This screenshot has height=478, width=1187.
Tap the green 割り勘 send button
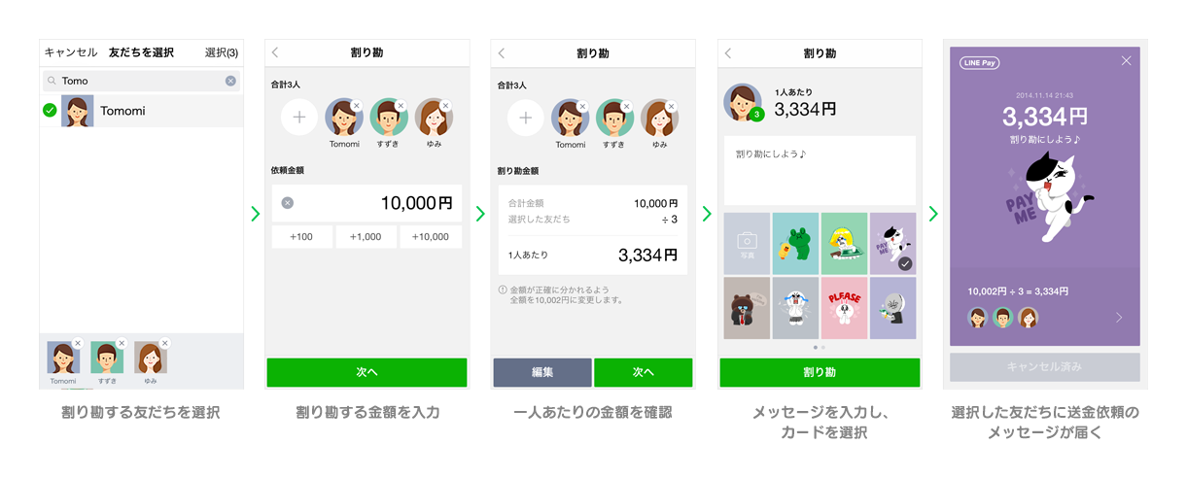click(x=820, y=372)
